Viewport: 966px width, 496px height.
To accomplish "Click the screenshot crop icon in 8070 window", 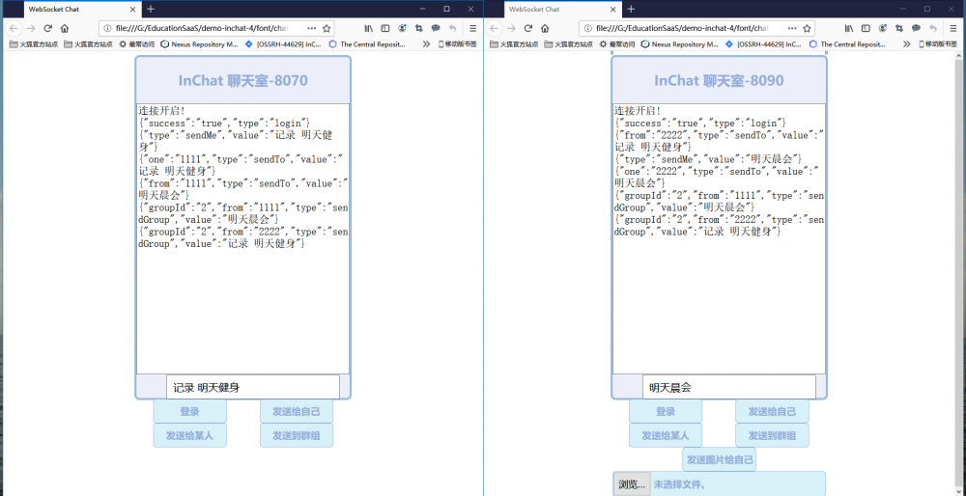I will coord(419,28).
